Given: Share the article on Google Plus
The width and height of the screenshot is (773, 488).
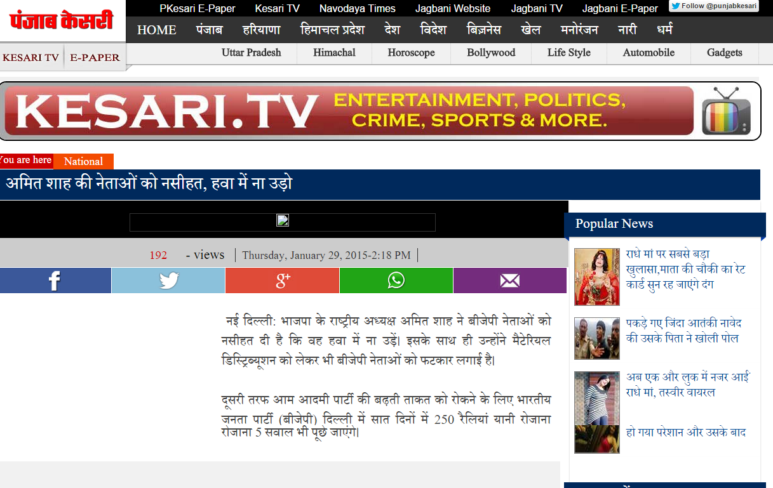Looking at the screenshot, I should pyautogui.click(x=282, y=280).
